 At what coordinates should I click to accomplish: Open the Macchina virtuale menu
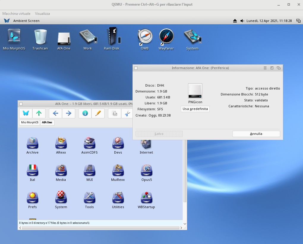[16, 14]
